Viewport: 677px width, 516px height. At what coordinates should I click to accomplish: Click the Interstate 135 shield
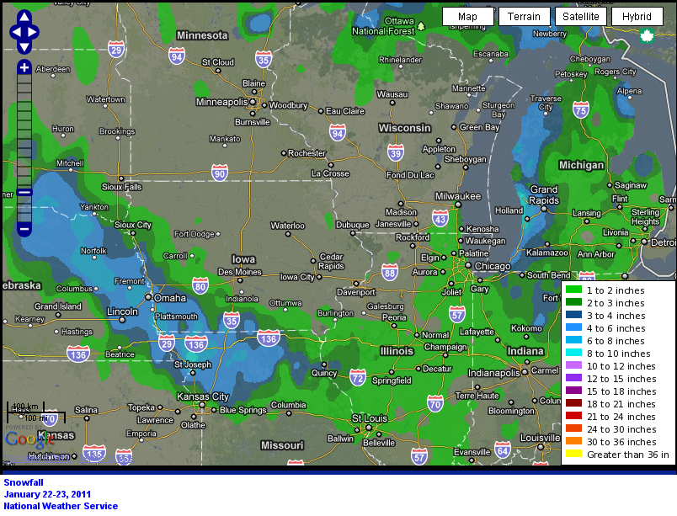(94, 454)
